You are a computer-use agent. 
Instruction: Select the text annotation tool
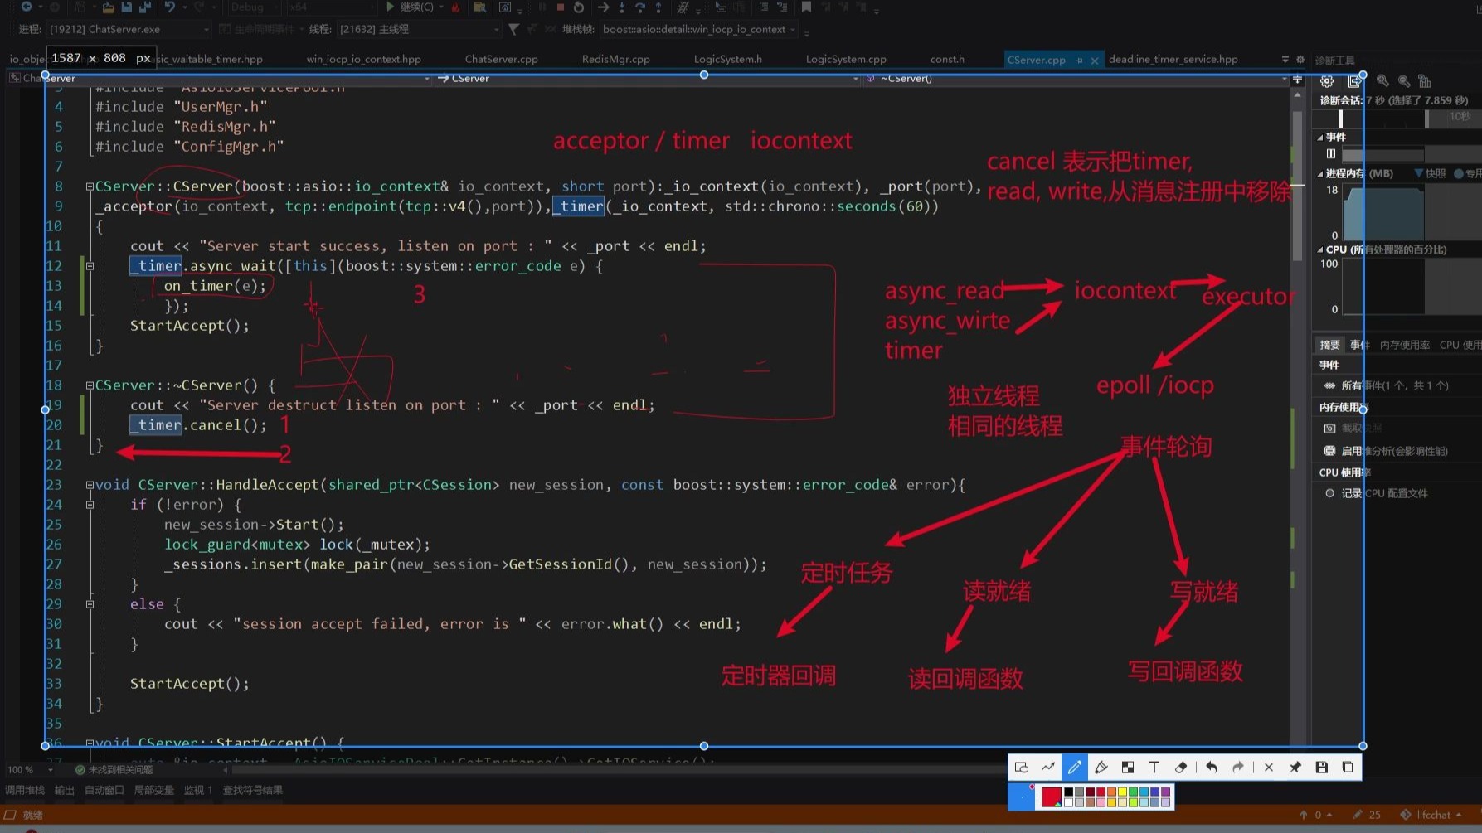[1154, 768]
